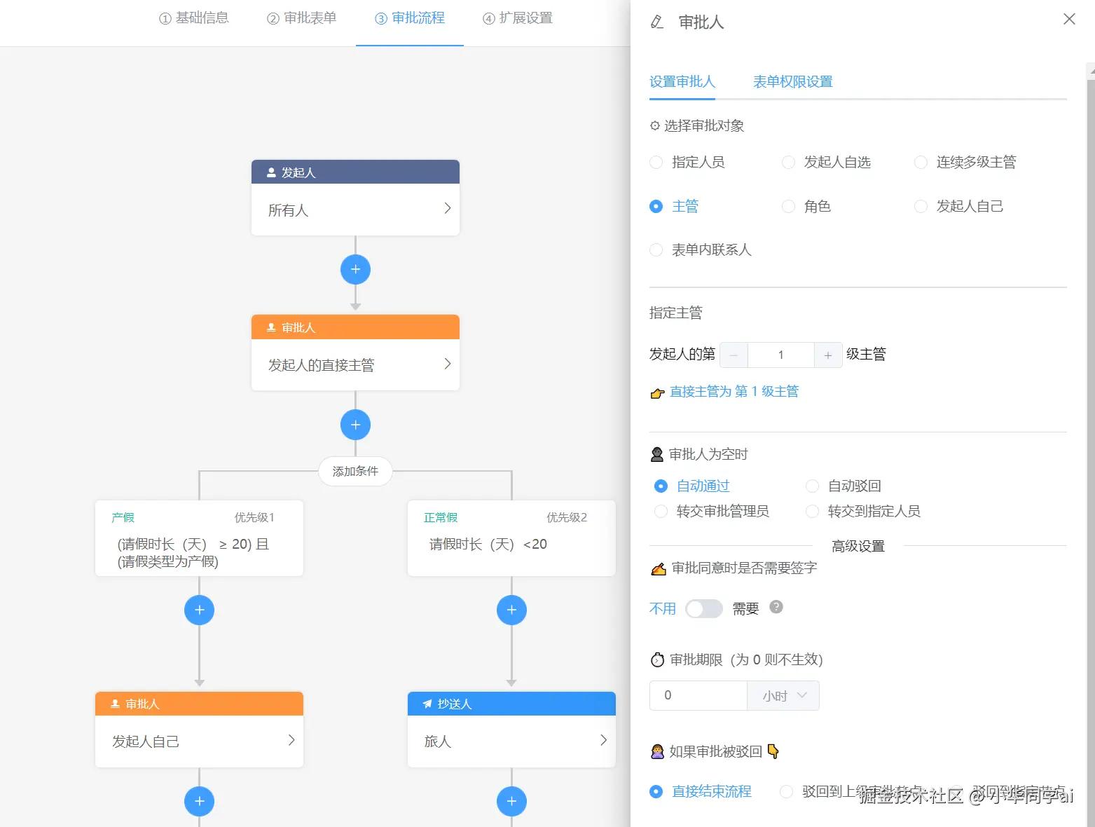Go to ② 审批表单 step tab
This screenshot has height=827, width=1095.
click(302, 18)
